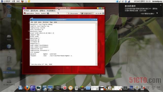The image size is (163, 92).
Task: Launch Firefox from the top panel
Action: 22,1
